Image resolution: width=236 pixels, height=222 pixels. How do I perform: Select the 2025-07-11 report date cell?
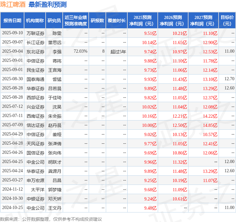12,115
